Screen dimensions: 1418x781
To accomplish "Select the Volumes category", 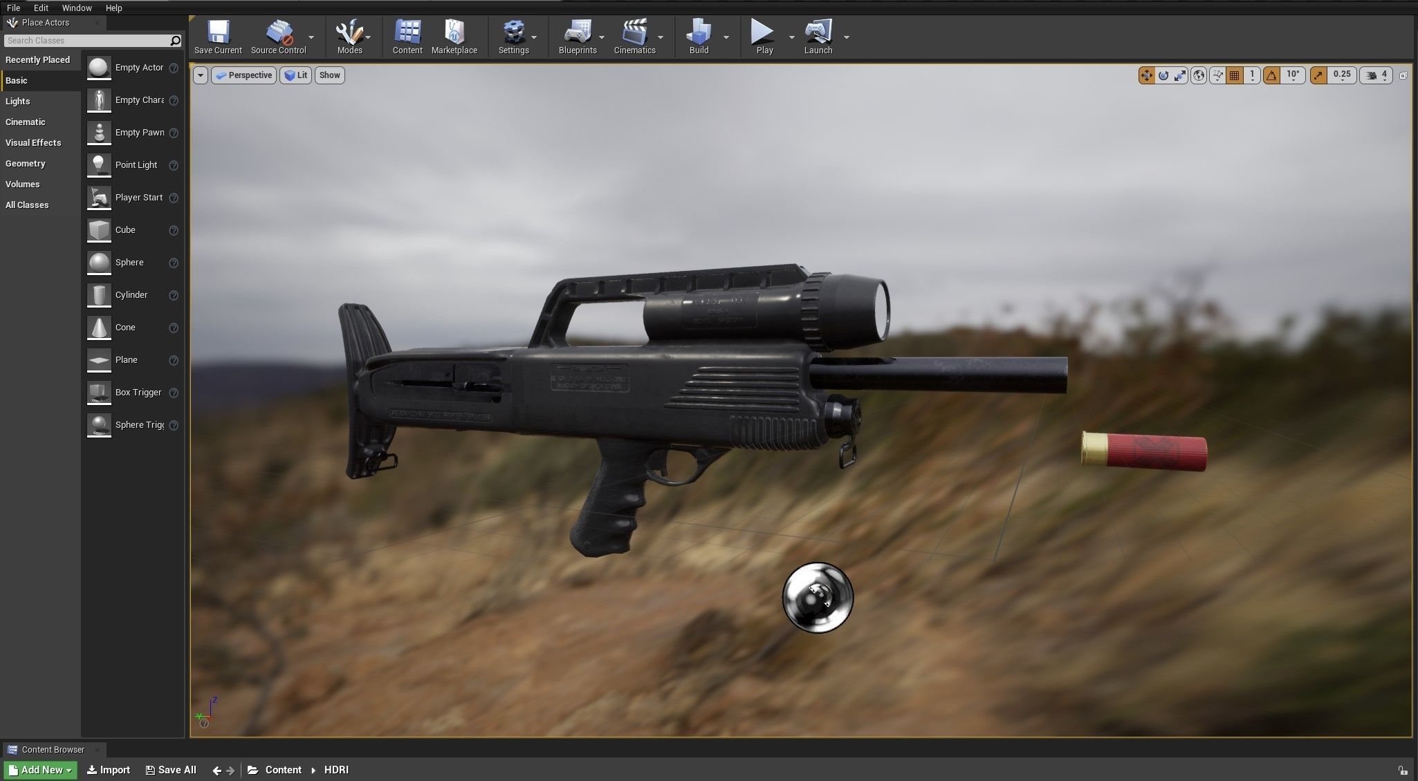I will point(23,185).
